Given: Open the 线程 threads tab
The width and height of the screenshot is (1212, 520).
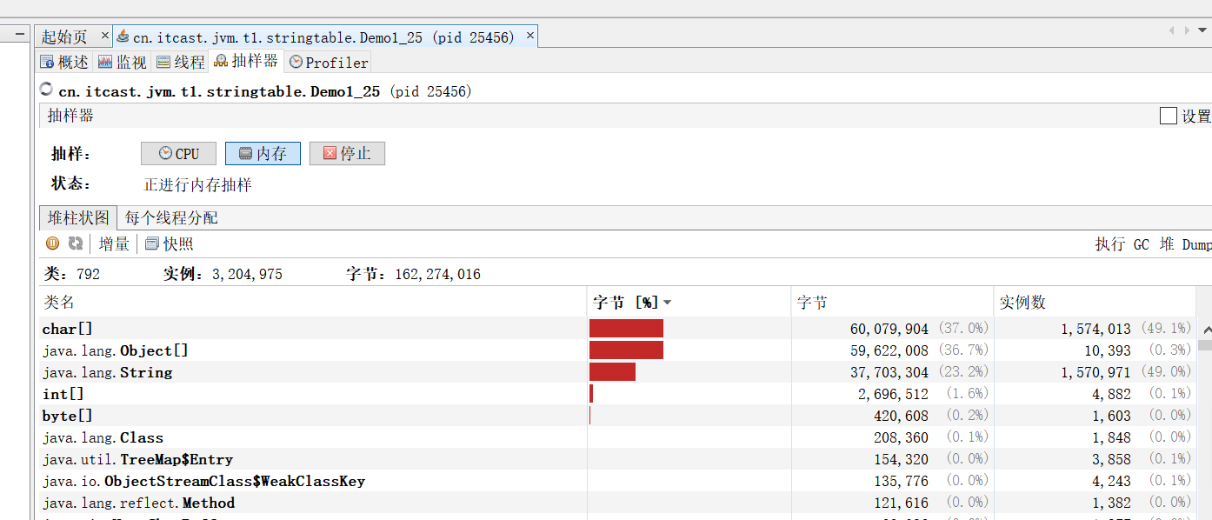Looking at the screenshot, I should point(180,62).
